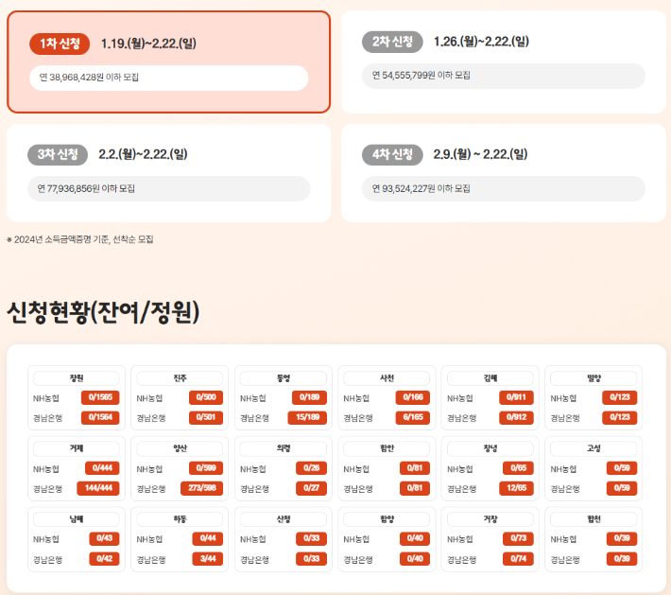This screenshot has height=595, width=671.
Task: Click the 의령 region header
Action: click(284, 448)
